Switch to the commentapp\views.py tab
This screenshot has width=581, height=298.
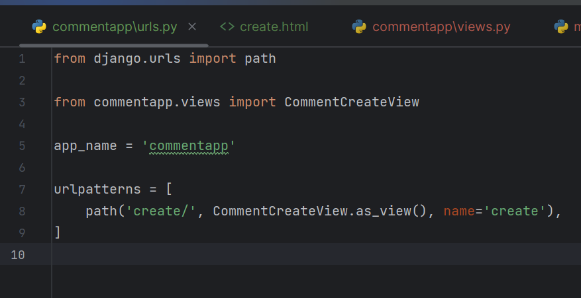tap(441, 26)
